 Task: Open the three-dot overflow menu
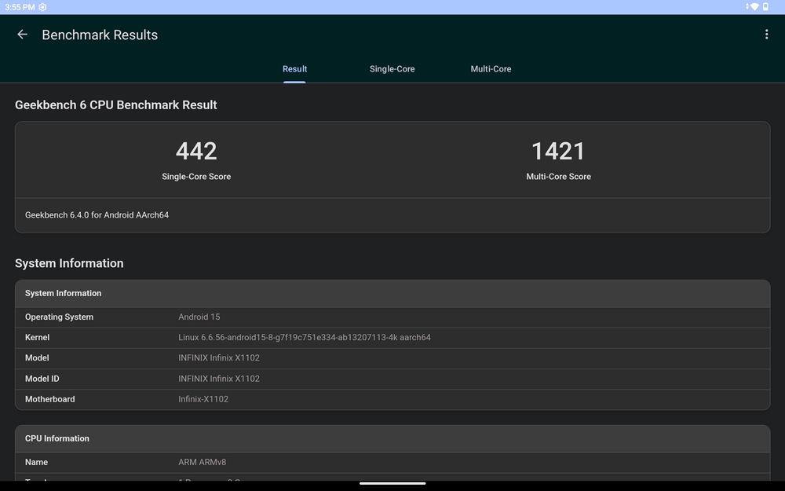pyautogui.click(x=766, y=35)
